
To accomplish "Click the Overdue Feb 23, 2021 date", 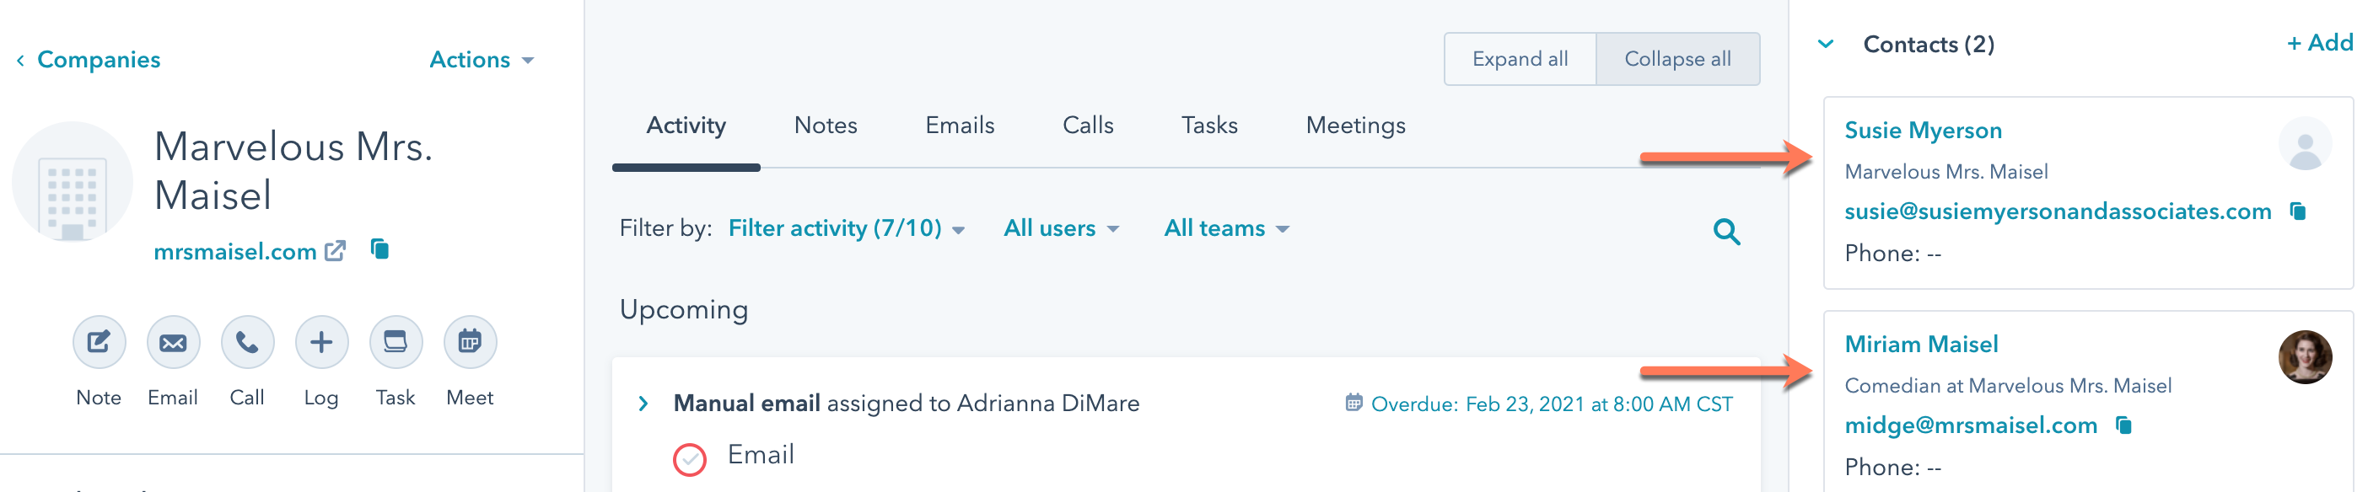I will click(x=1552, y=404).
